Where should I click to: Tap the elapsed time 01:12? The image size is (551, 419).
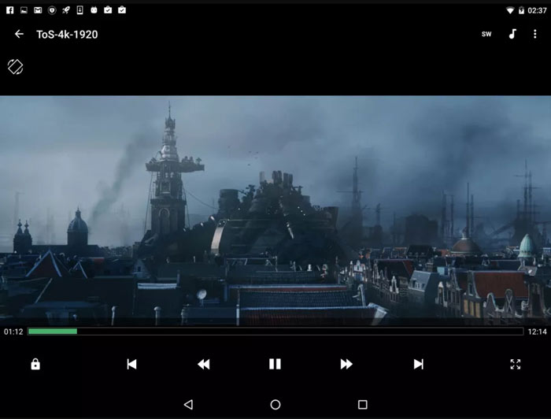pos(13,332)
